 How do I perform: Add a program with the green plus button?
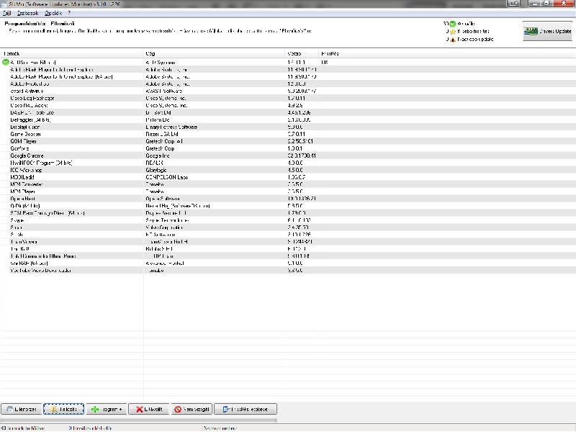(107, 409)
